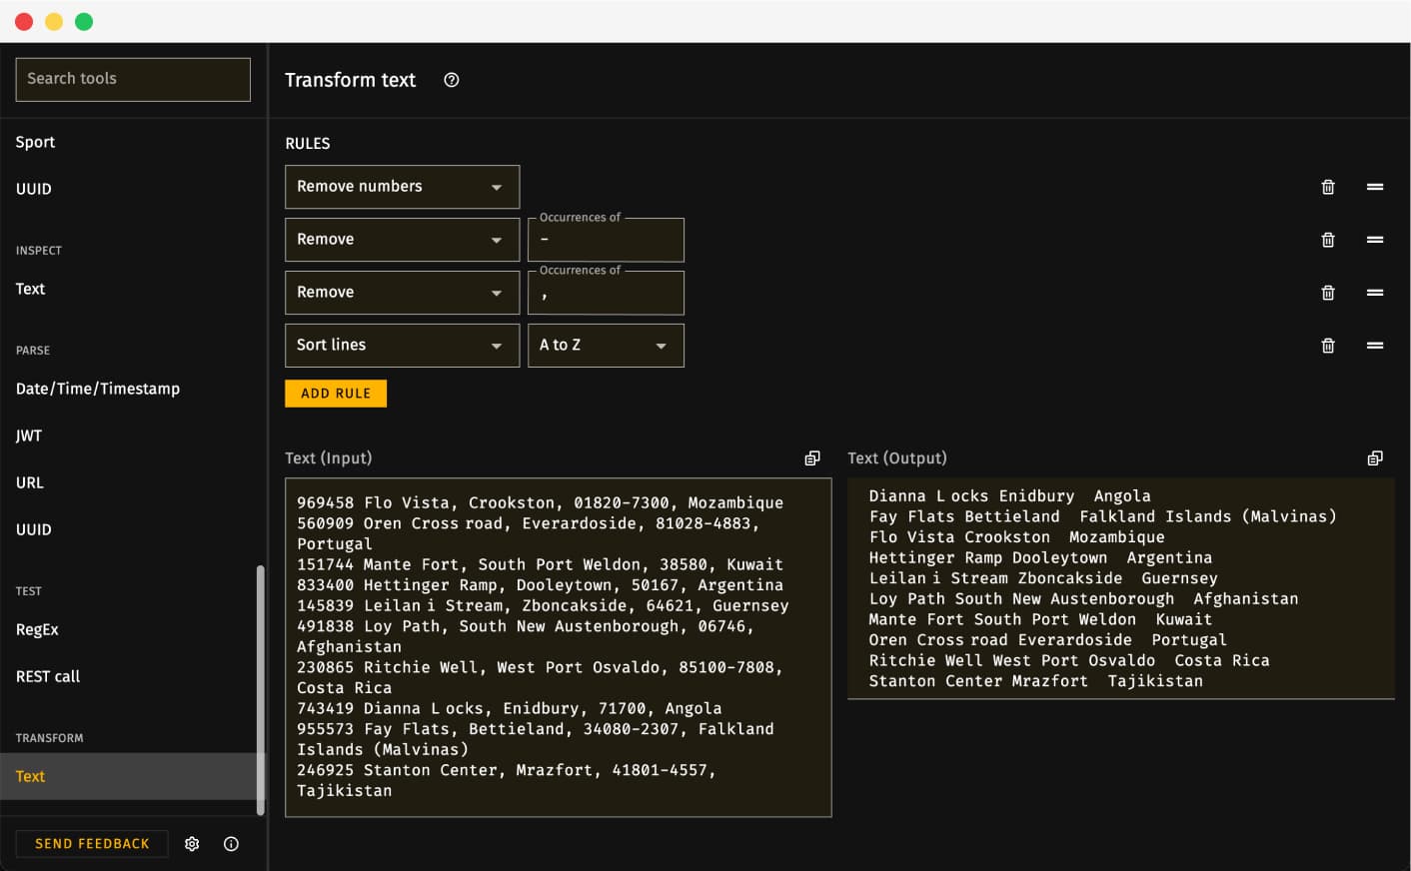The width and height of the screenshot is (1411, 871).
Task: Grab reorder handle of Remove dash rule
Action: pyautogui.click(x=1375, y=240)
